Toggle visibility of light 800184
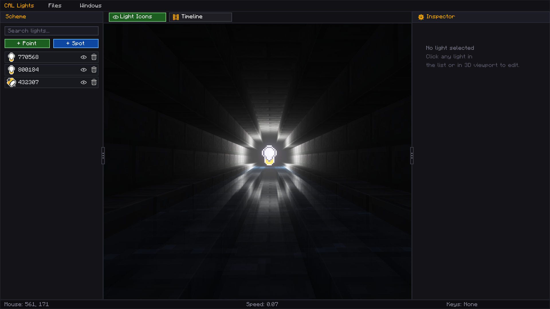This screenshot has height=309, width=550. [x=84, y=70]
